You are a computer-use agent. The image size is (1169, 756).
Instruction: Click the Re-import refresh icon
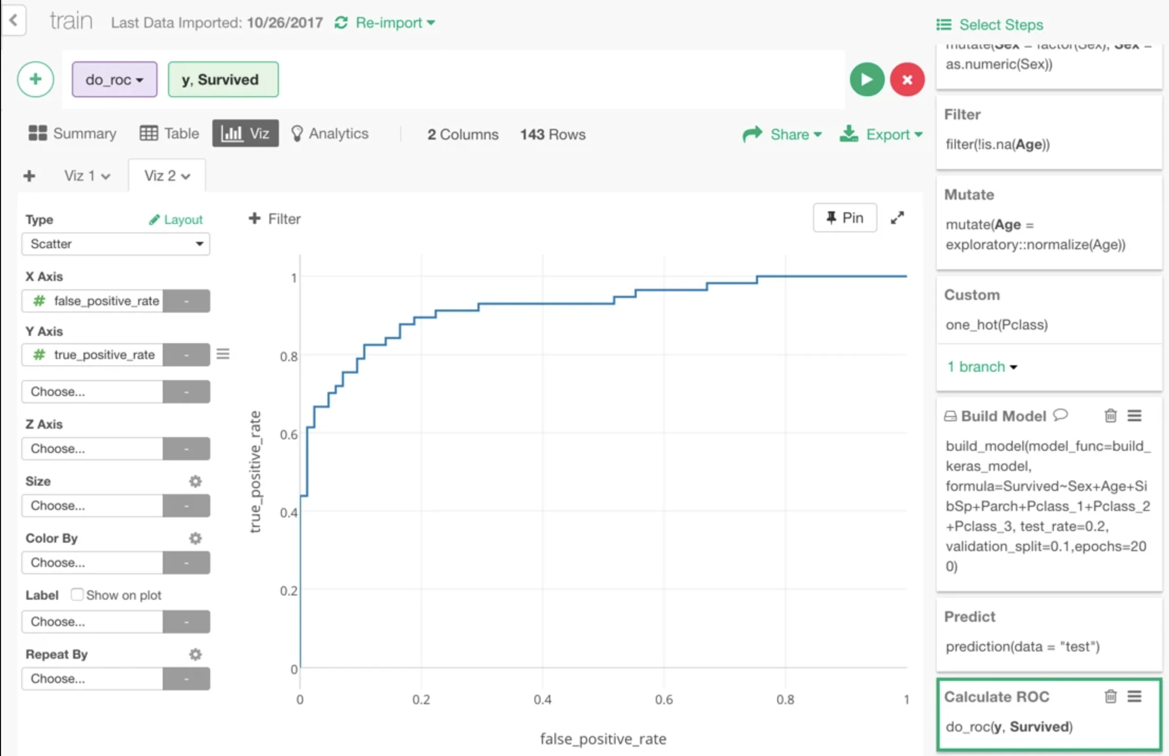(341, 23)
